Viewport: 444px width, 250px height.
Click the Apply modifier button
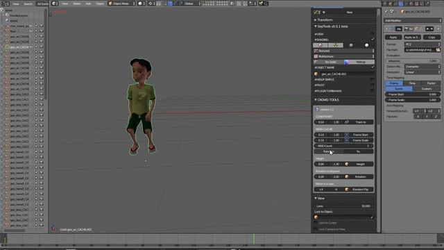point(393,37)
